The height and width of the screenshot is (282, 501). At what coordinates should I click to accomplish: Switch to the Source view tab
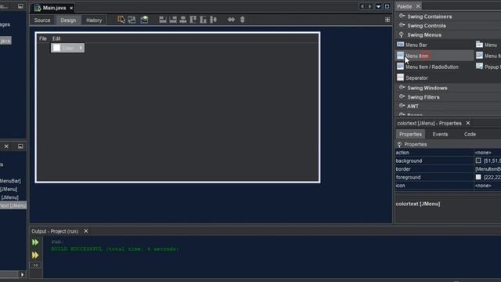(42, 20)
